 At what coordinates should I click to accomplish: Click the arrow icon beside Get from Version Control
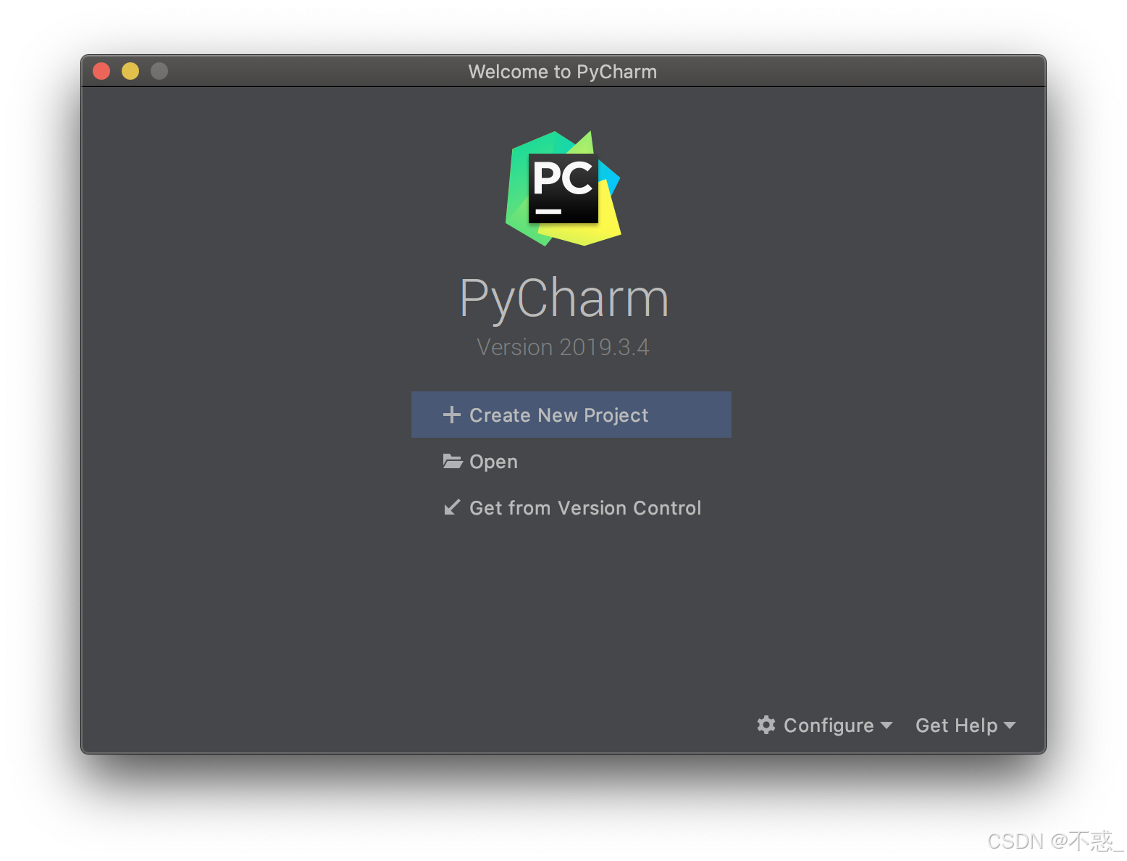452,507
